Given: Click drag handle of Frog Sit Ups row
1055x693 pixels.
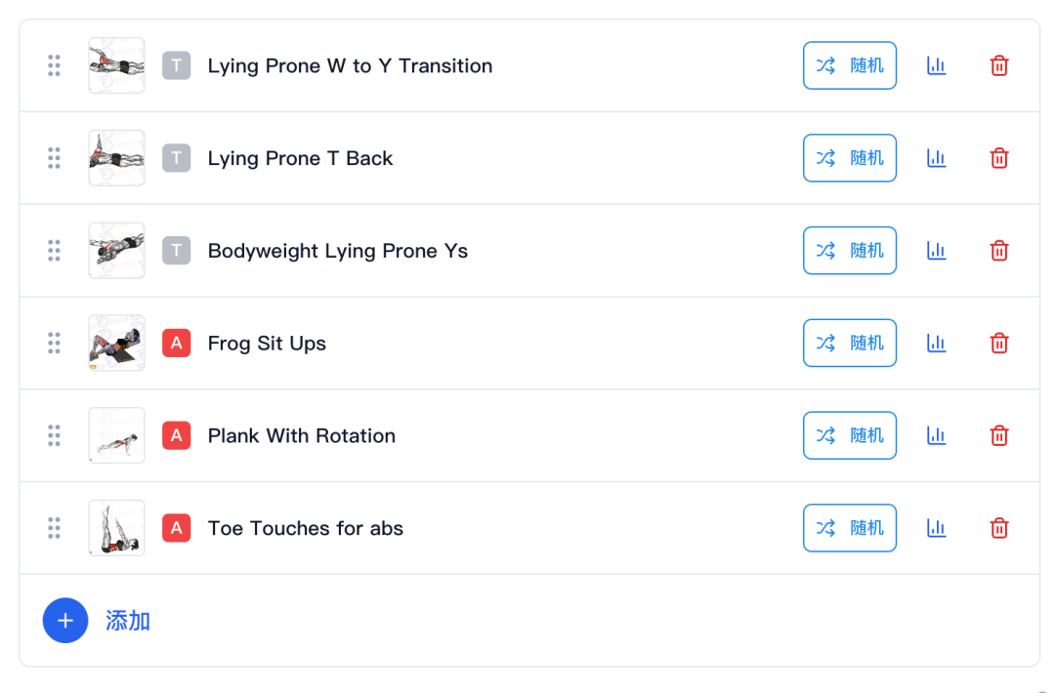Looking at the screenshot, I should point(54,343).
